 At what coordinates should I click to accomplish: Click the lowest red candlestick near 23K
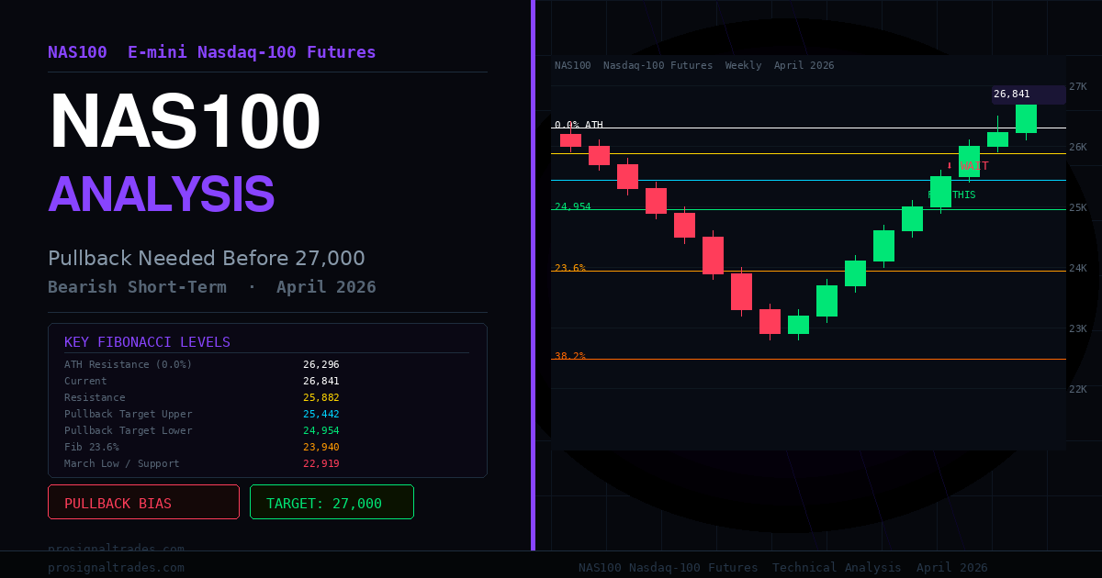click(x=770, y=321)
